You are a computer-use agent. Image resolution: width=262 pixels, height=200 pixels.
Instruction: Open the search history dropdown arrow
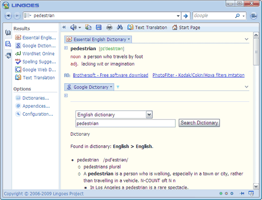pos(178,16)
